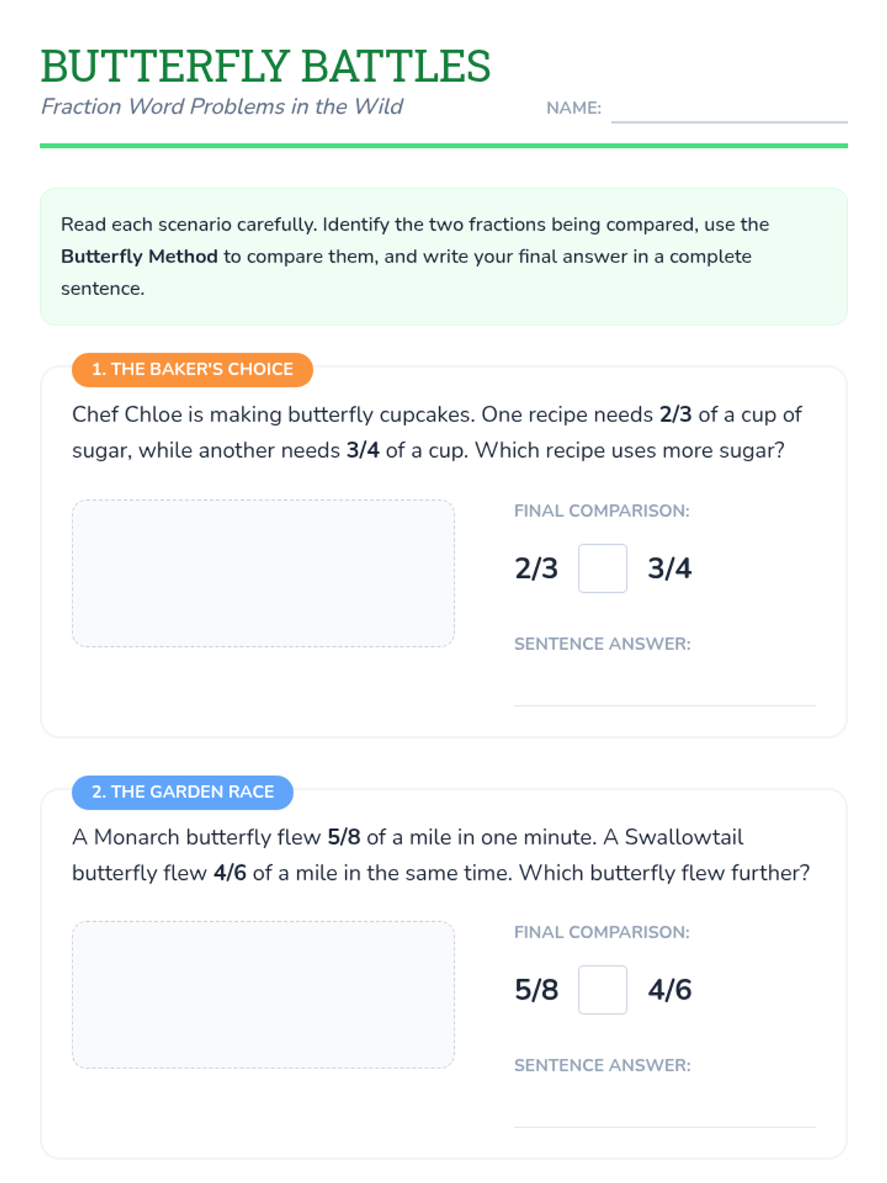Select the "2. The Garden Race" blue badge

[x=183, y=792]
